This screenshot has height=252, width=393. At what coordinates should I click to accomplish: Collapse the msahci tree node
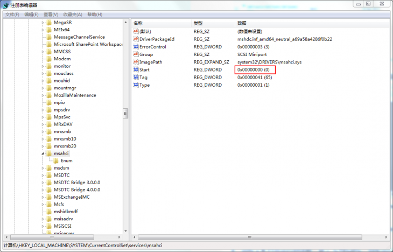pos(43,153)
